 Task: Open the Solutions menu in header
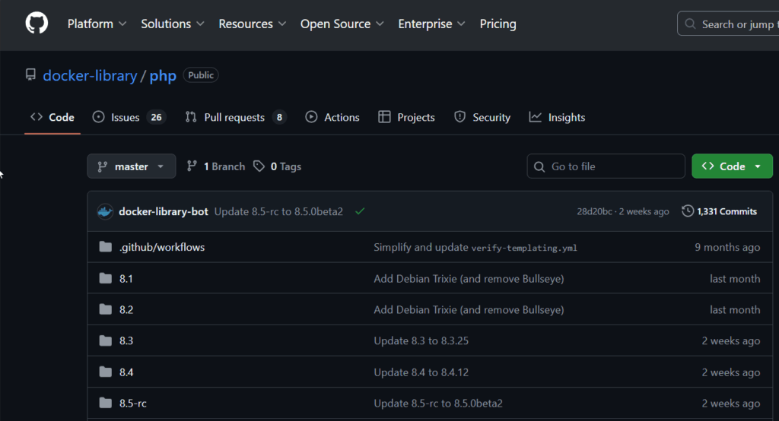pos(173,24)
